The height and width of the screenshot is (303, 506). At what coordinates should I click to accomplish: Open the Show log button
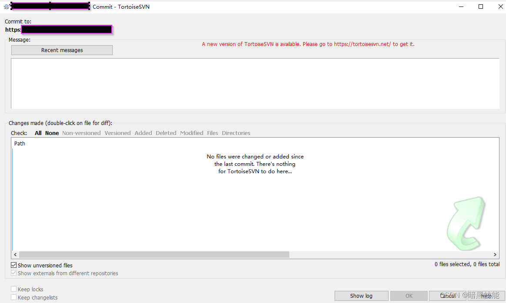coord(362,296)
